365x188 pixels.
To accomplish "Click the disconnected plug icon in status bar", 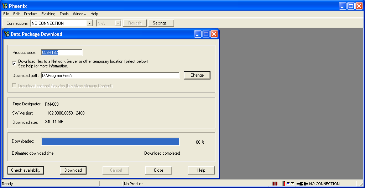I will tap(302, 184).
